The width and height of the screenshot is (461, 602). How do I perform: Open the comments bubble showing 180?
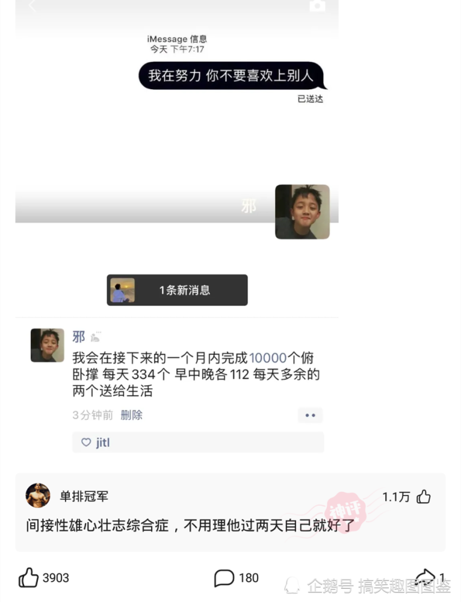click(224, 578)
